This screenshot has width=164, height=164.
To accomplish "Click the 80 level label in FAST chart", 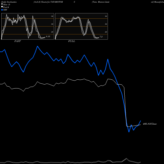I will (x=52, y=16).
